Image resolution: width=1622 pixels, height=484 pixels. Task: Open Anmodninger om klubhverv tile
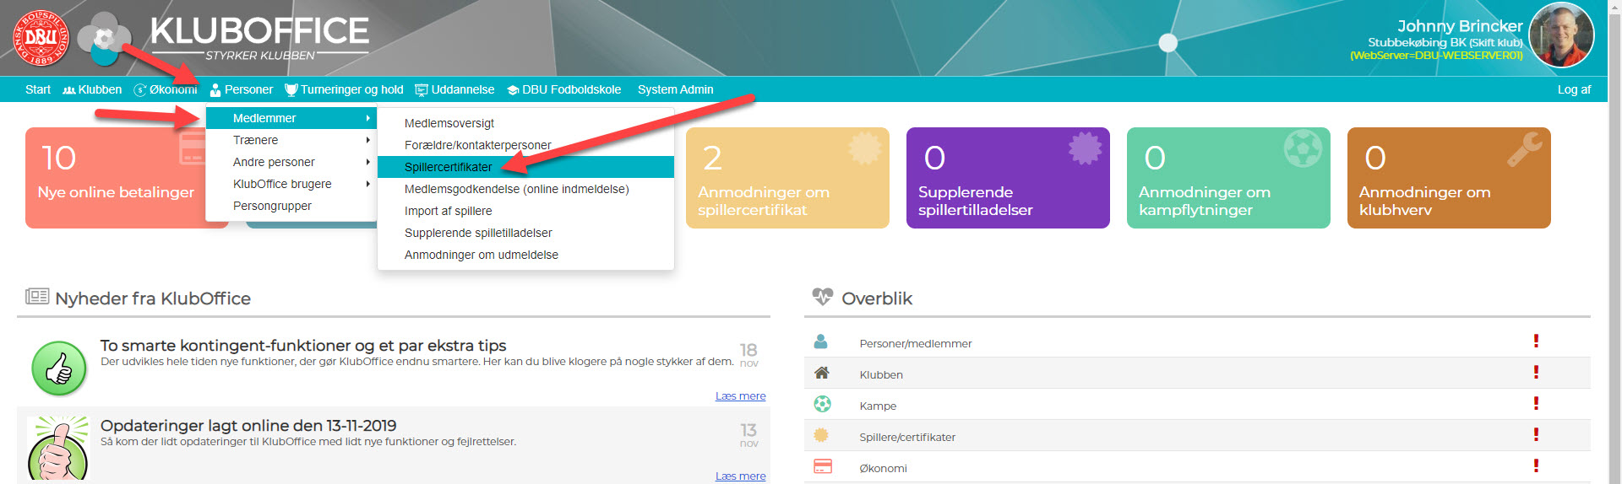coord(1449,178)
